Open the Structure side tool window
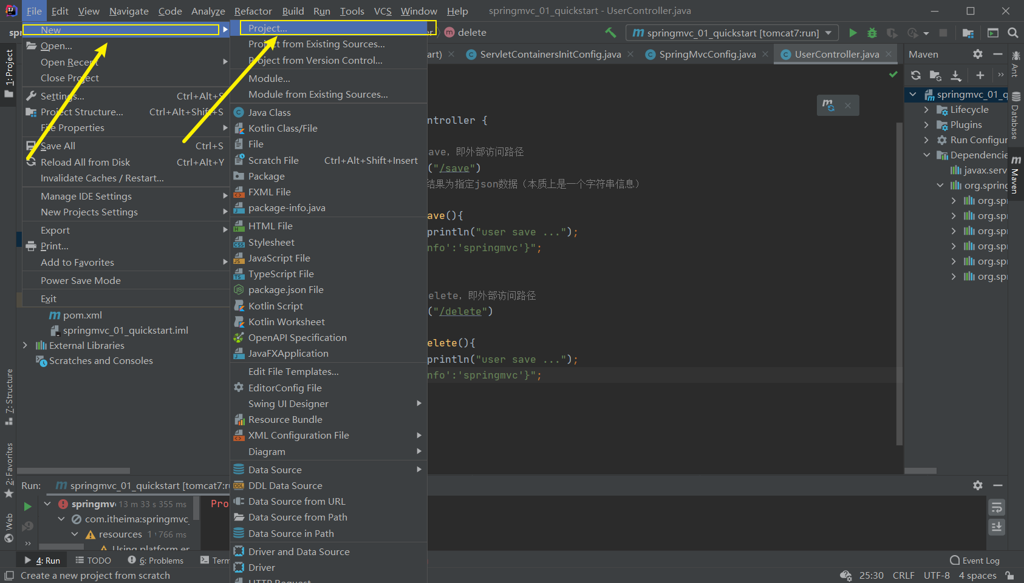 (9, 396)
